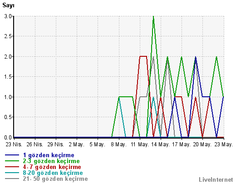The image size is (236, 184).
Task: Click the red plateau at value 2.0
Action: [143, 56]
